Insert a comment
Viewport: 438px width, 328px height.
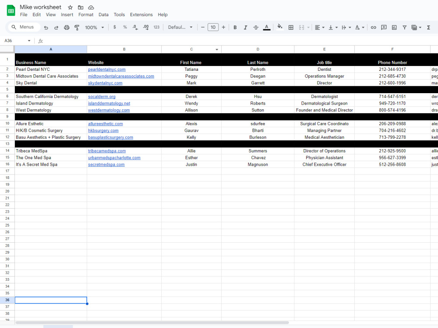384,27
